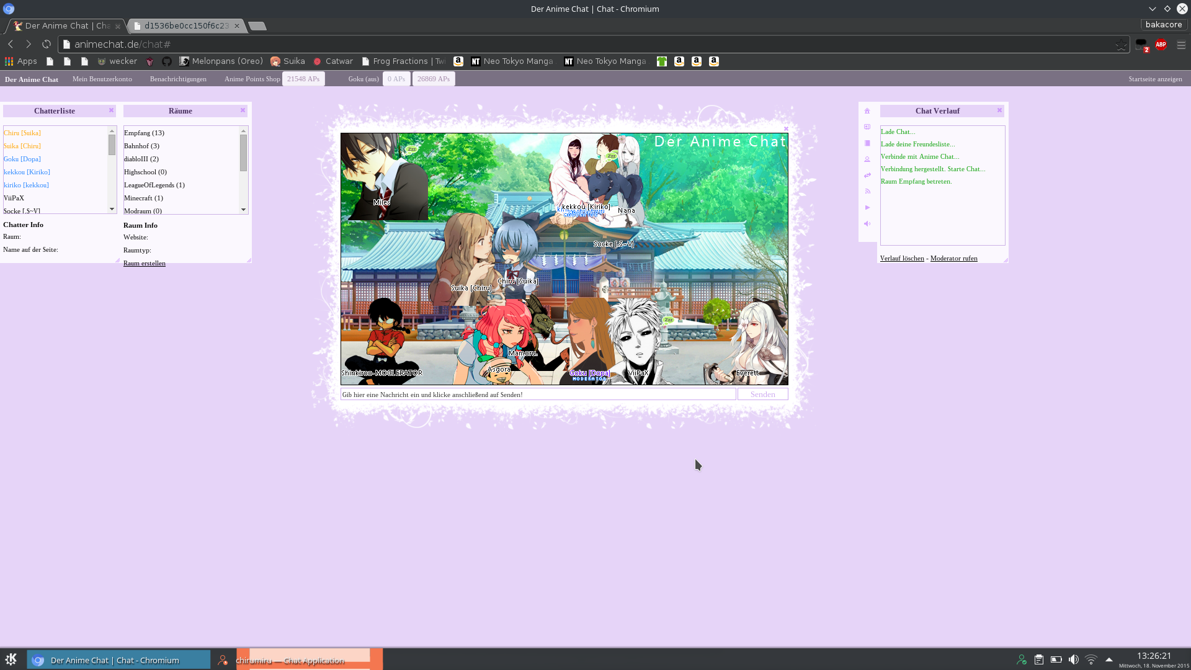
Task: Click Chatterliste scrollbar up arrow
Action: pos(112,130)
